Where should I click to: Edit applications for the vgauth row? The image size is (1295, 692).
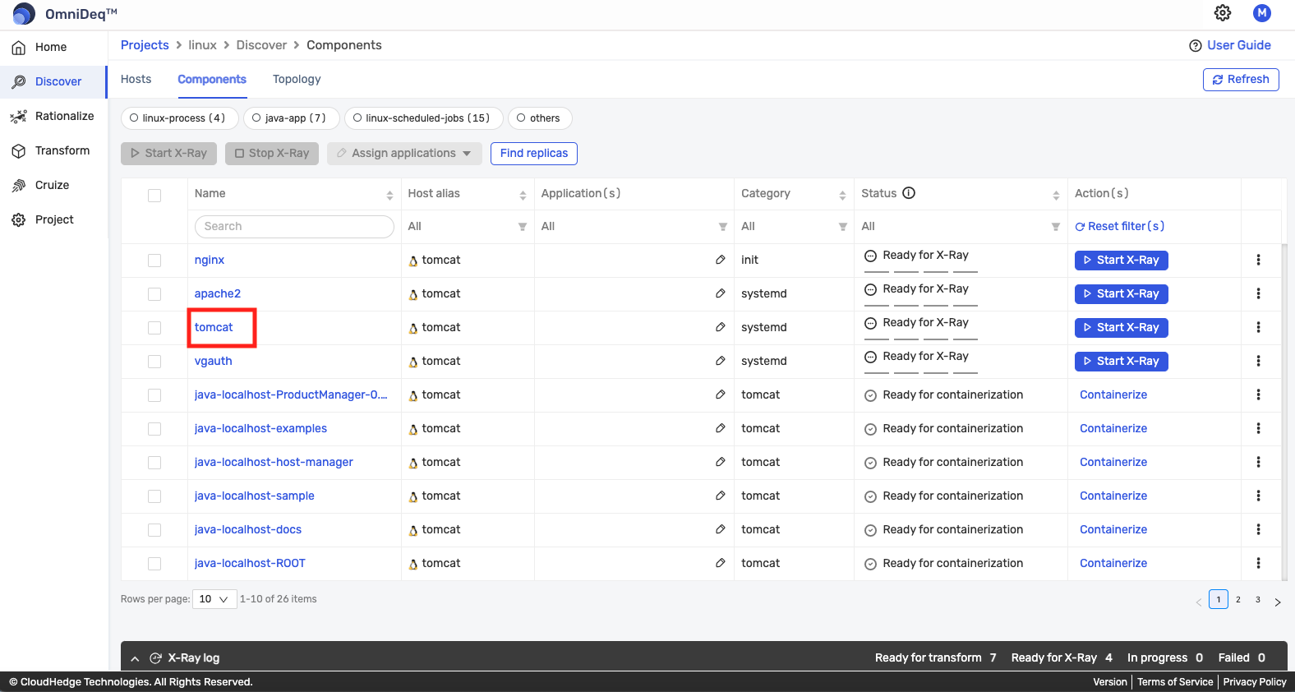(x=721, y=361)
